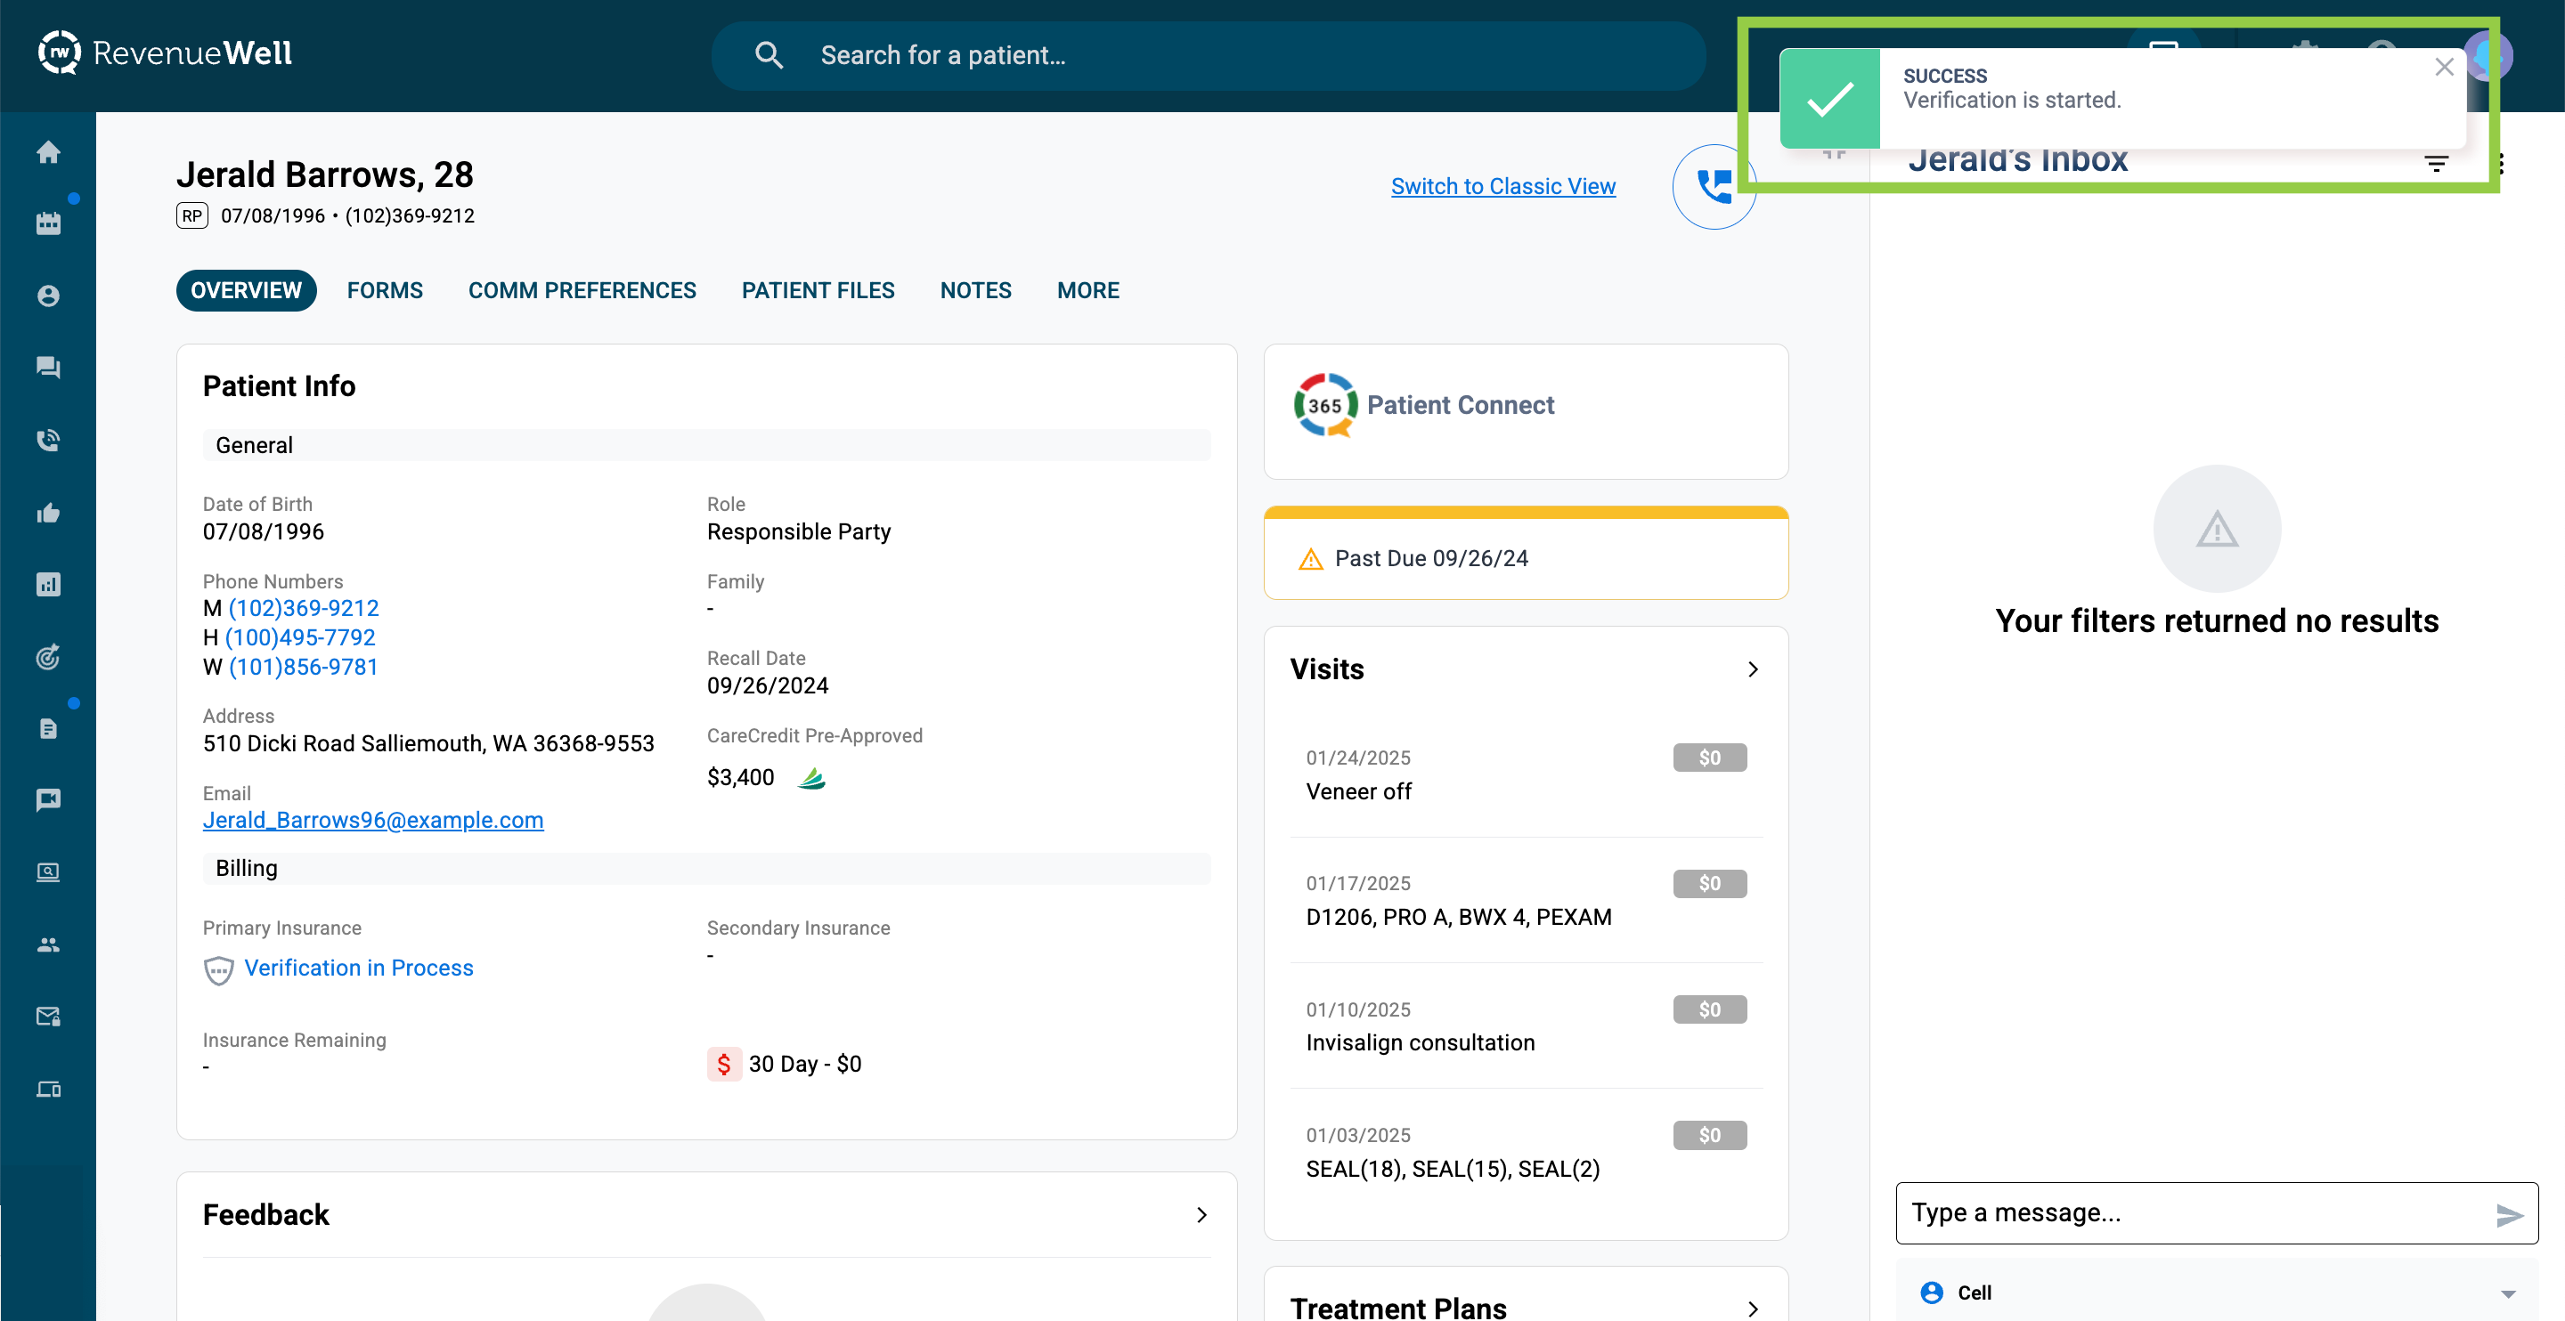Viewport: 2565px width, 1321px height.
Task: Switch to the Overview tab
Action: pos(246,291)
